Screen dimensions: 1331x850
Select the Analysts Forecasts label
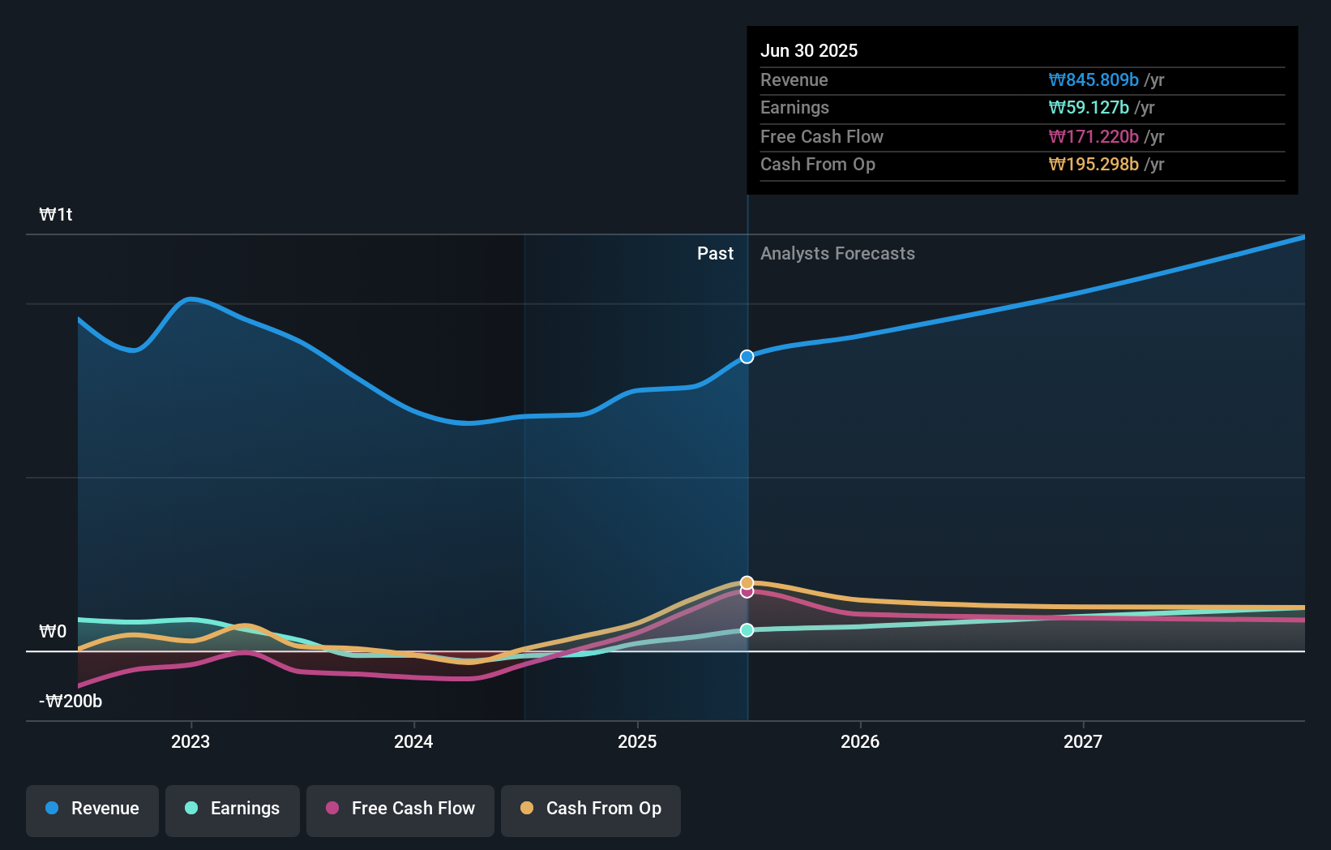(837, 253)
